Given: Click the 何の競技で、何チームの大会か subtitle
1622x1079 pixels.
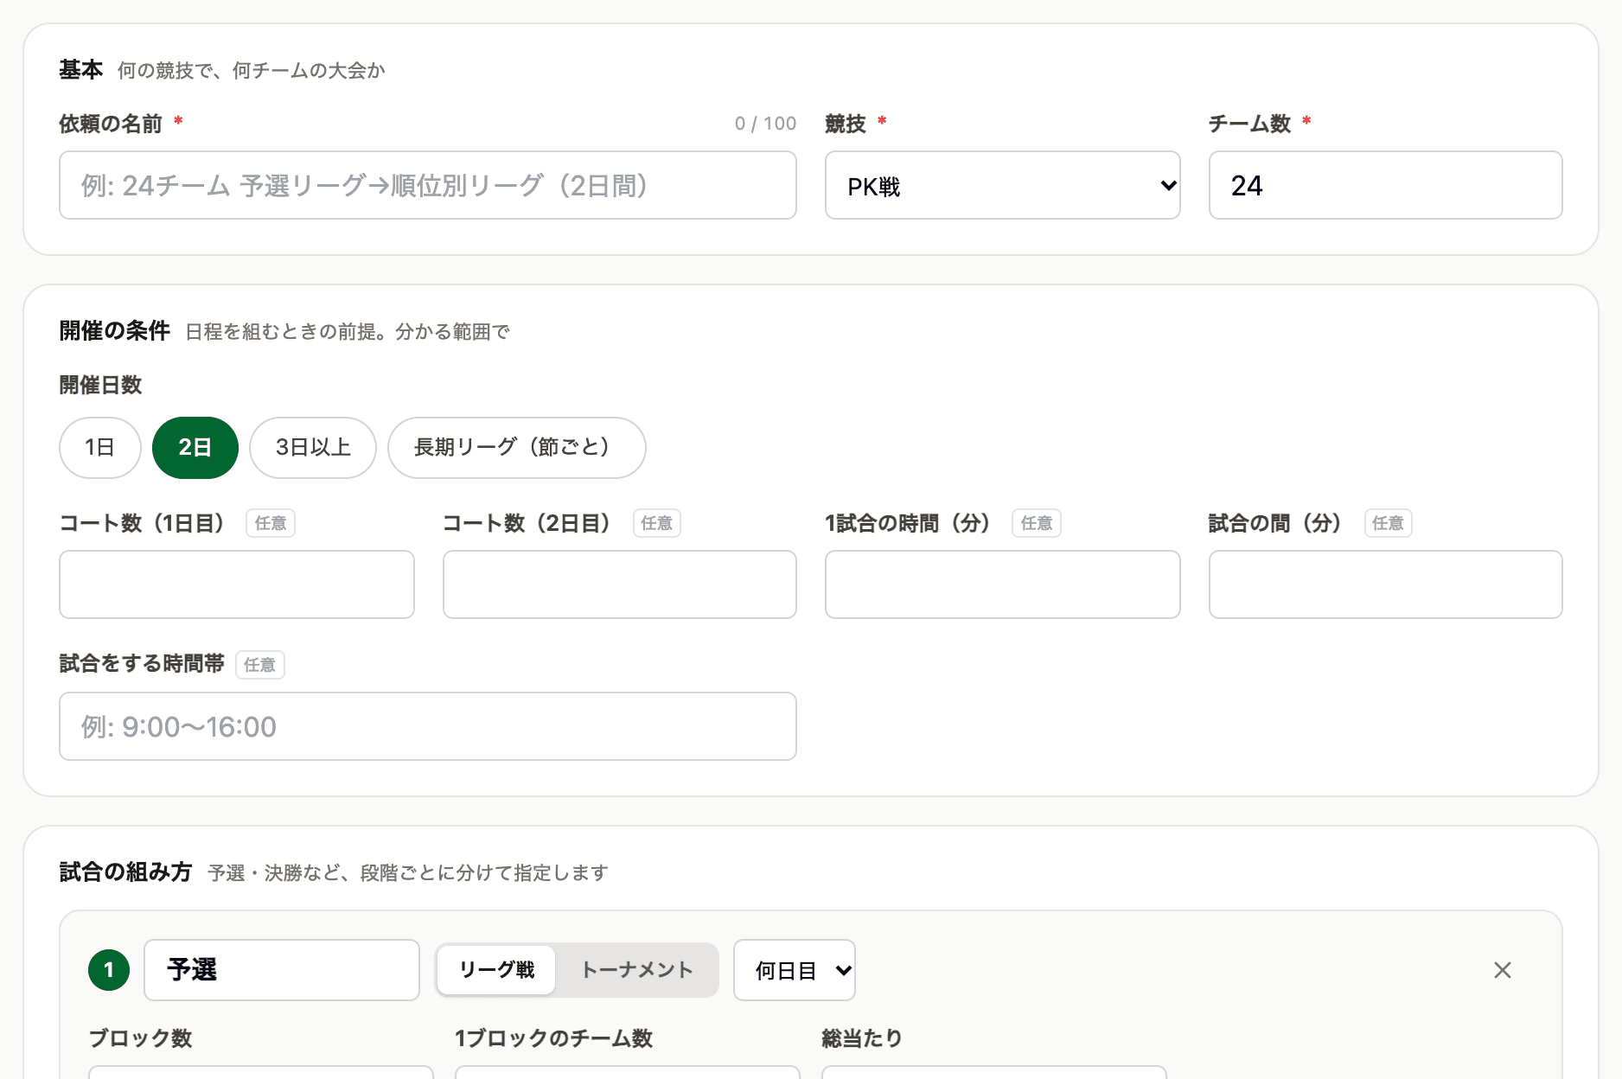Looking at the screenshot, I should click(x=252, y=70).
